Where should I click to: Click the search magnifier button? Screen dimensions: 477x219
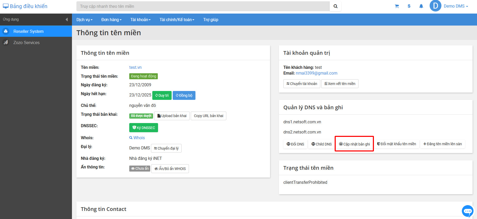click(335, 6)
